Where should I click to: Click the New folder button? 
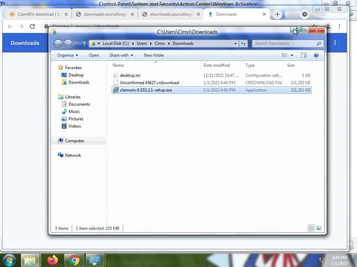tap(154, 55)
